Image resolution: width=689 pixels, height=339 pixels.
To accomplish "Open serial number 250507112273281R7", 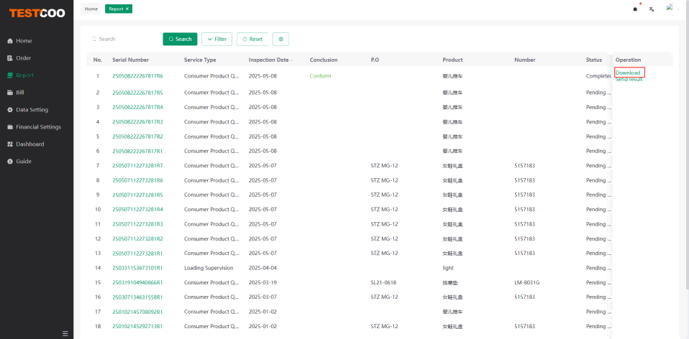I will tap(137, 165).
